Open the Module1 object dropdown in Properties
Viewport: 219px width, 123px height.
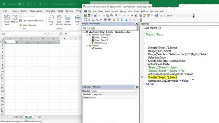click(137, 91)
